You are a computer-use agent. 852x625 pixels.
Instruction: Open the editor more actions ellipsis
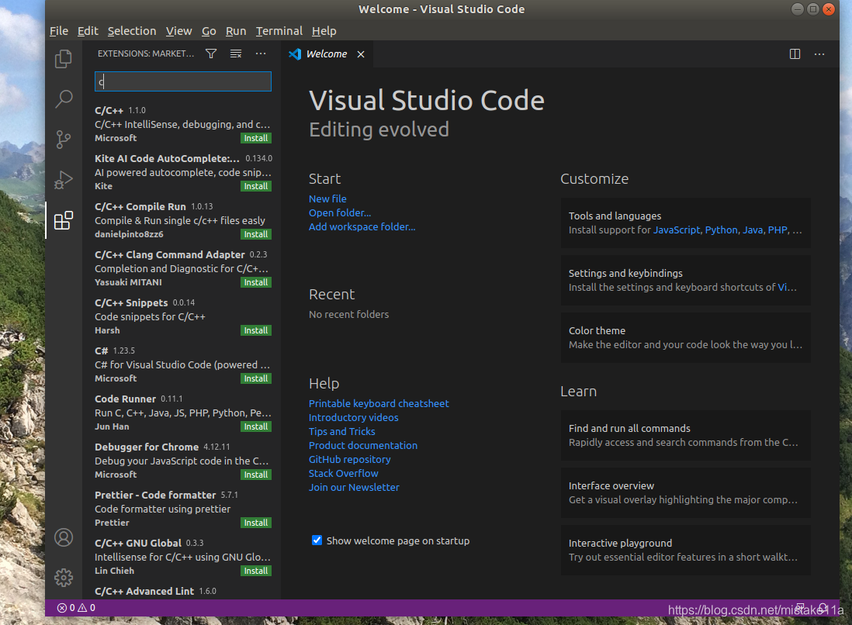[819, 54]
